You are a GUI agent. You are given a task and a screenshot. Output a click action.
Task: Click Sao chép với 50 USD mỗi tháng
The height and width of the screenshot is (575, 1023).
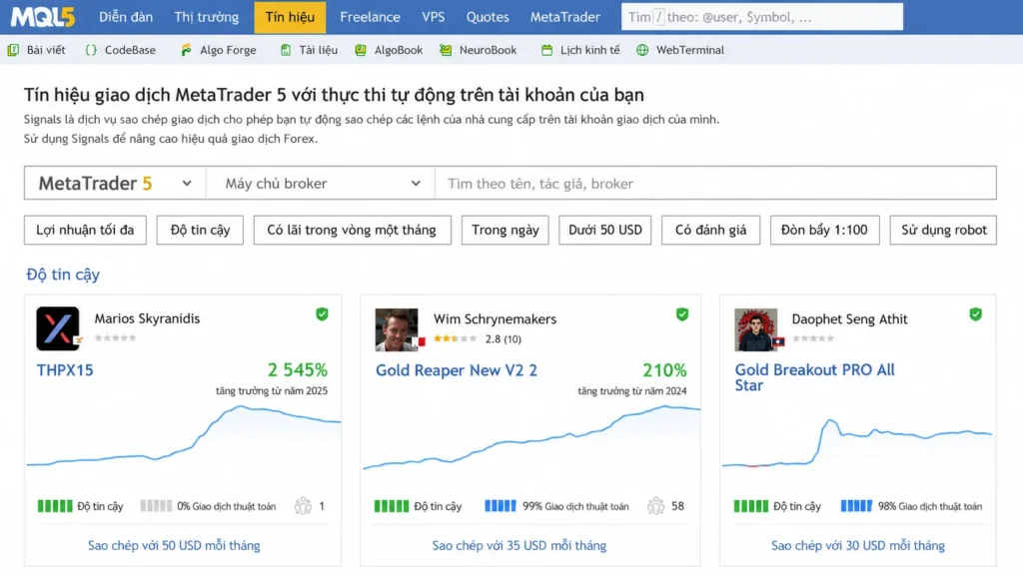[x=174, y=546]
